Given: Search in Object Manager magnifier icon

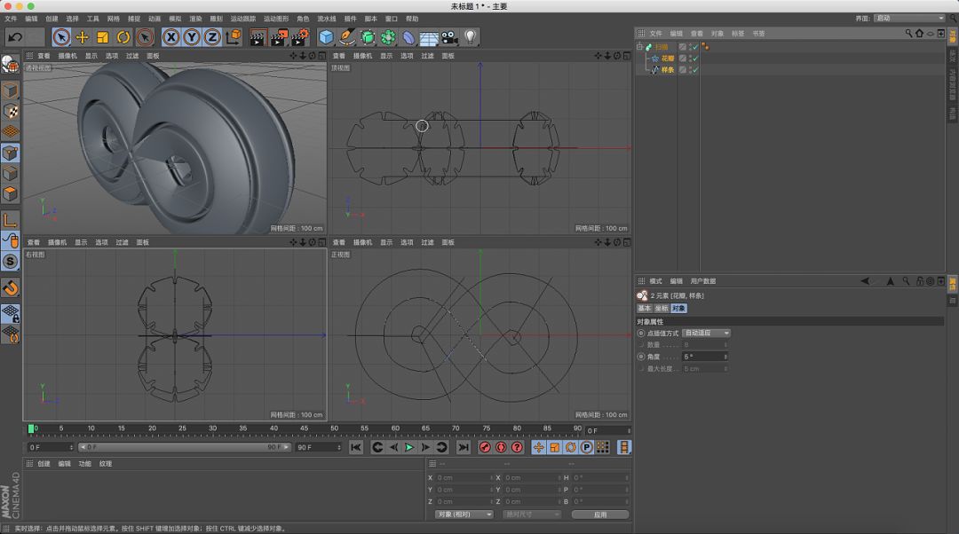Looking at the screenshot, I should [909, 34].
